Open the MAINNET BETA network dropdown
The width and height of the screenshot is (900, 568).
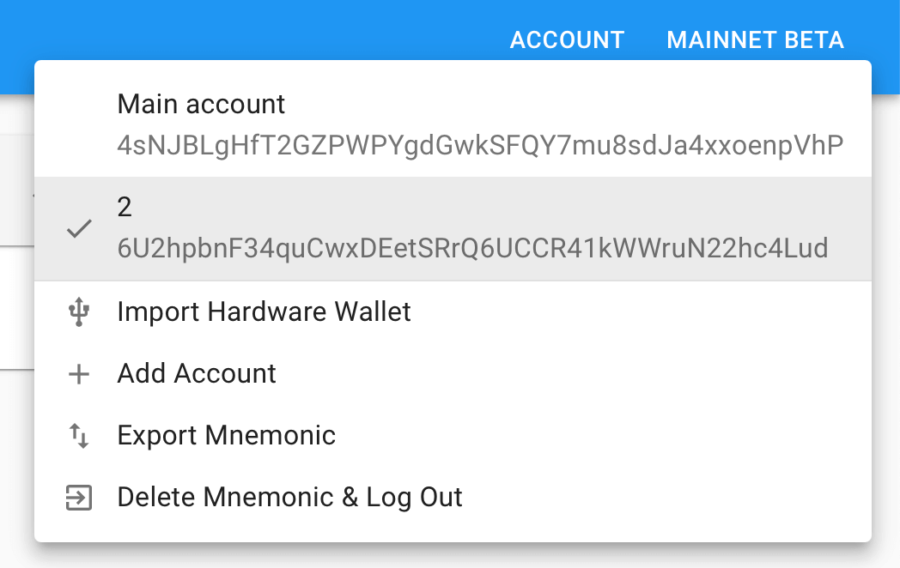pos(756,40)
